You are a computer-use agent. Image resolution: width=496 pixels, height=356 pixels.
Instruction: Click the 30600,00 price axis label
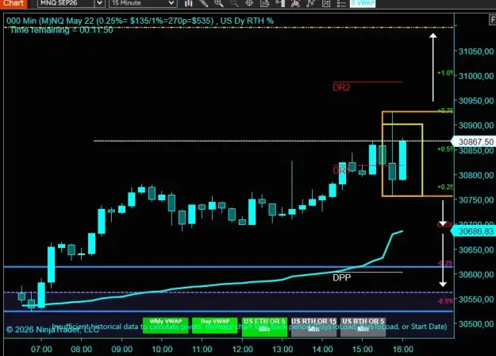click(x=476, y=274)
